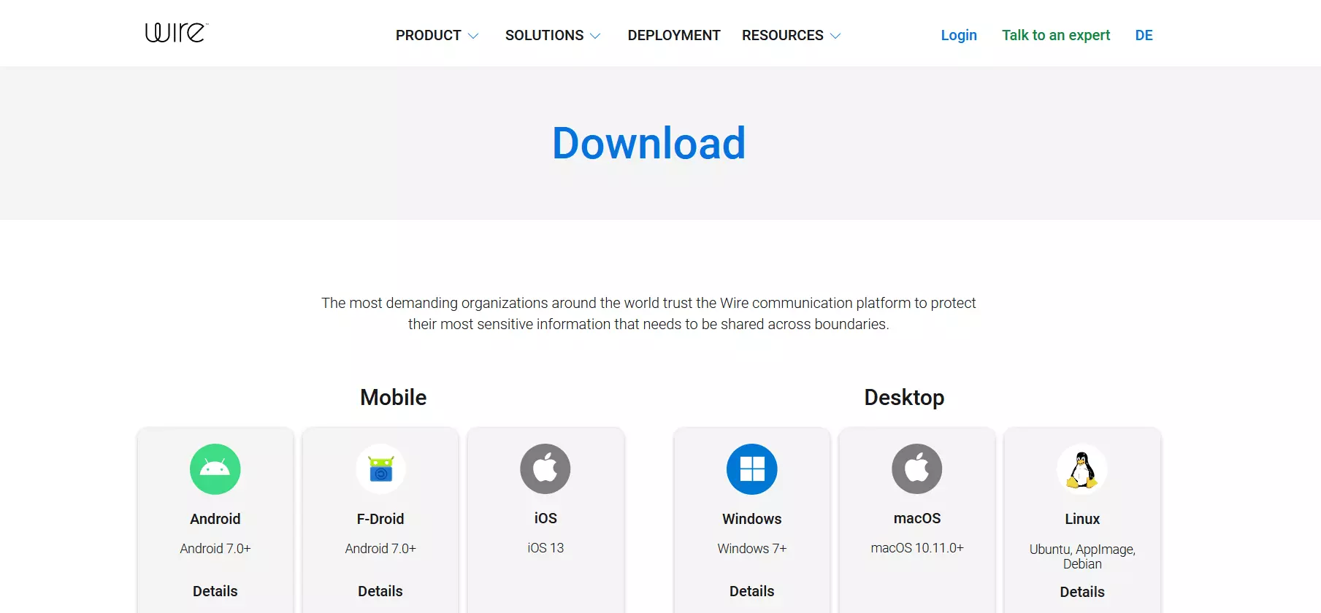Go to the DEPLOYMENT page

(x=674, y=35)
